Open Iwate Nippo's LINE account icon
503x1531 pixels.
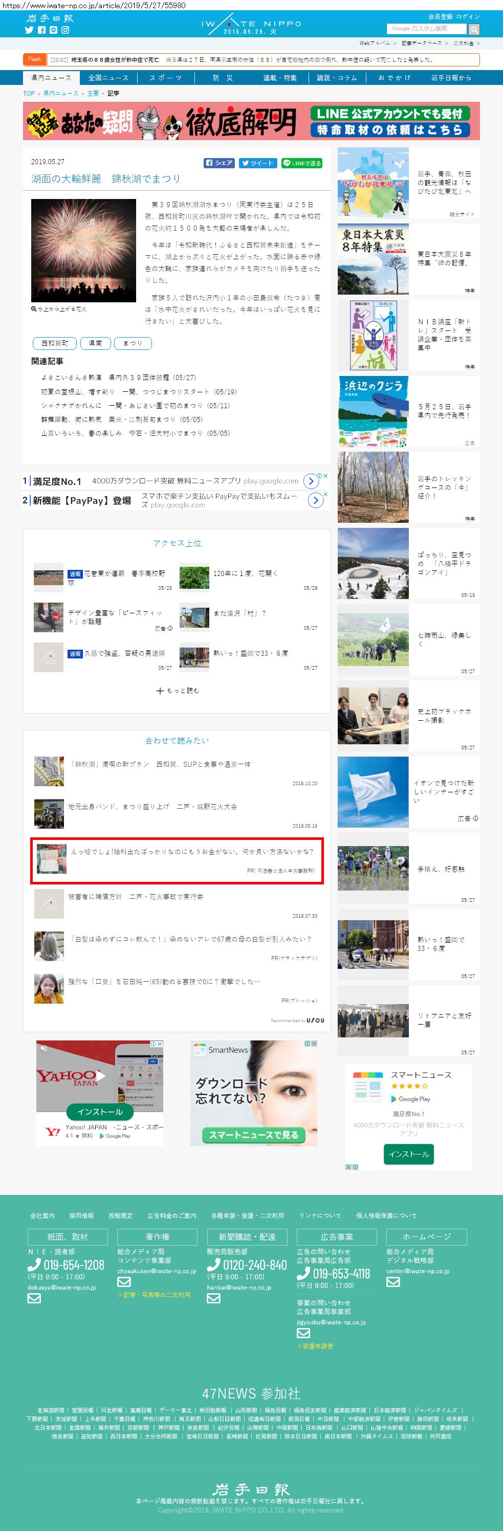point(54,30)
